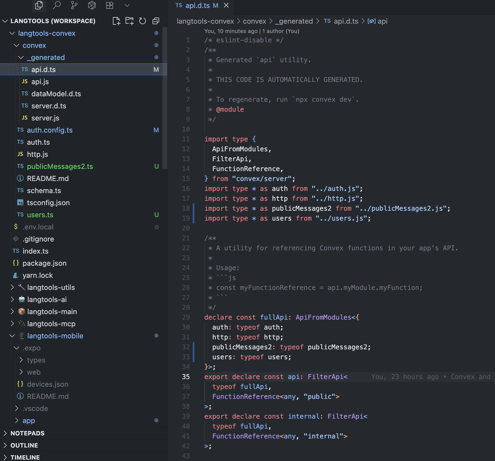Open the 3D box extension icon
Screen dimensions: 495x461
tap(92, 5)
